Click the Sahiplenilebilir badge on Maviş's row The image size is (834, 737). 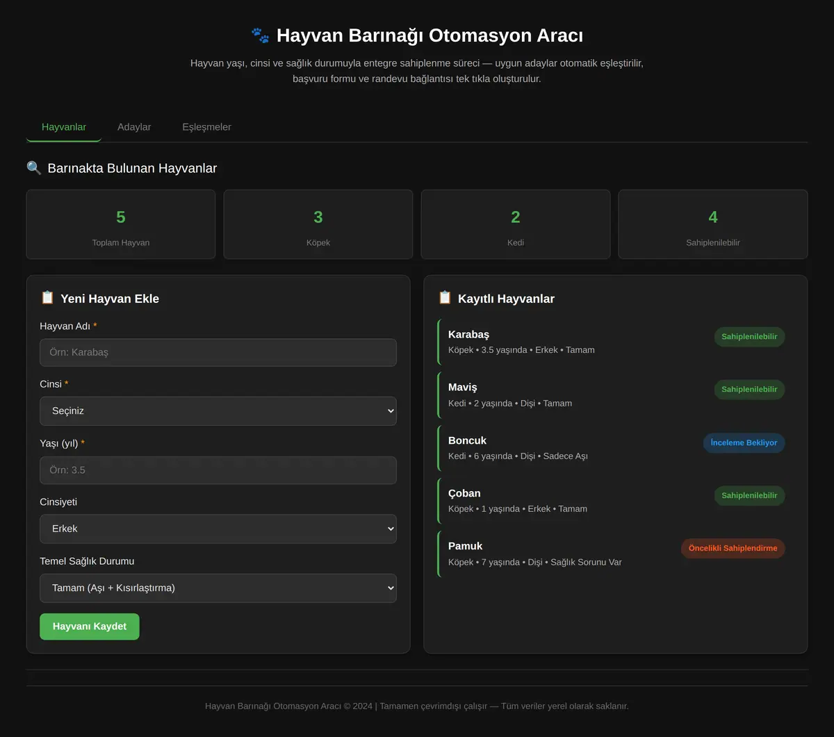pos(749,390)
